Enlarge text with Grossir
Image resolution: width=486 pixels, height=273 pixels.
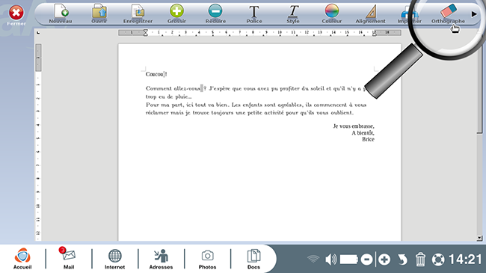(x=176, y=13)
